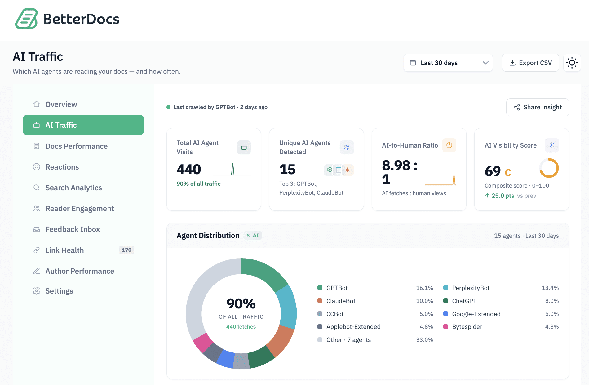This screenshot has height=385, width=589.
Task: Click the AI badge beside Agent Distribution
Action: [253, 236]
